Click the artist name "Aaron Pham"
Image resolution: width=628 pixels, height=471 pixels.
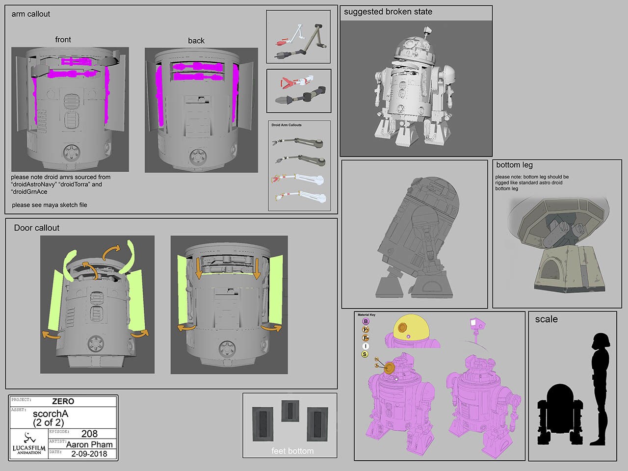[89, 445]
